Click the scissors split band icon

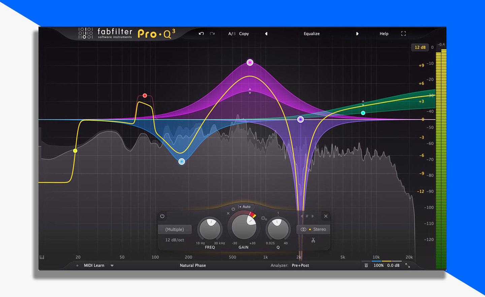pyautogui.click(x=313, y=240)
